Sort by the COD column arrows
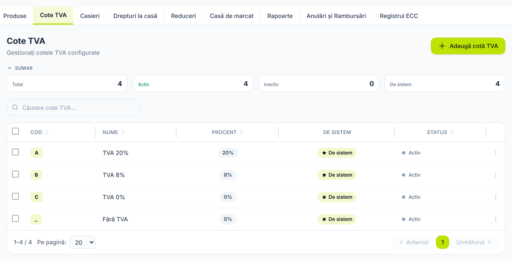512x261 pixels. point(47,133)
